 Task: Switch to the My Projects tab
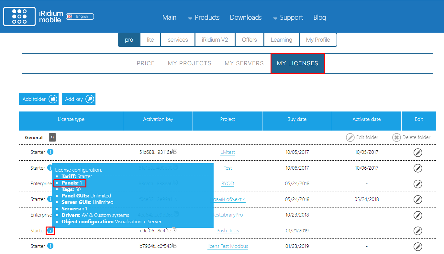click(189, 63)
